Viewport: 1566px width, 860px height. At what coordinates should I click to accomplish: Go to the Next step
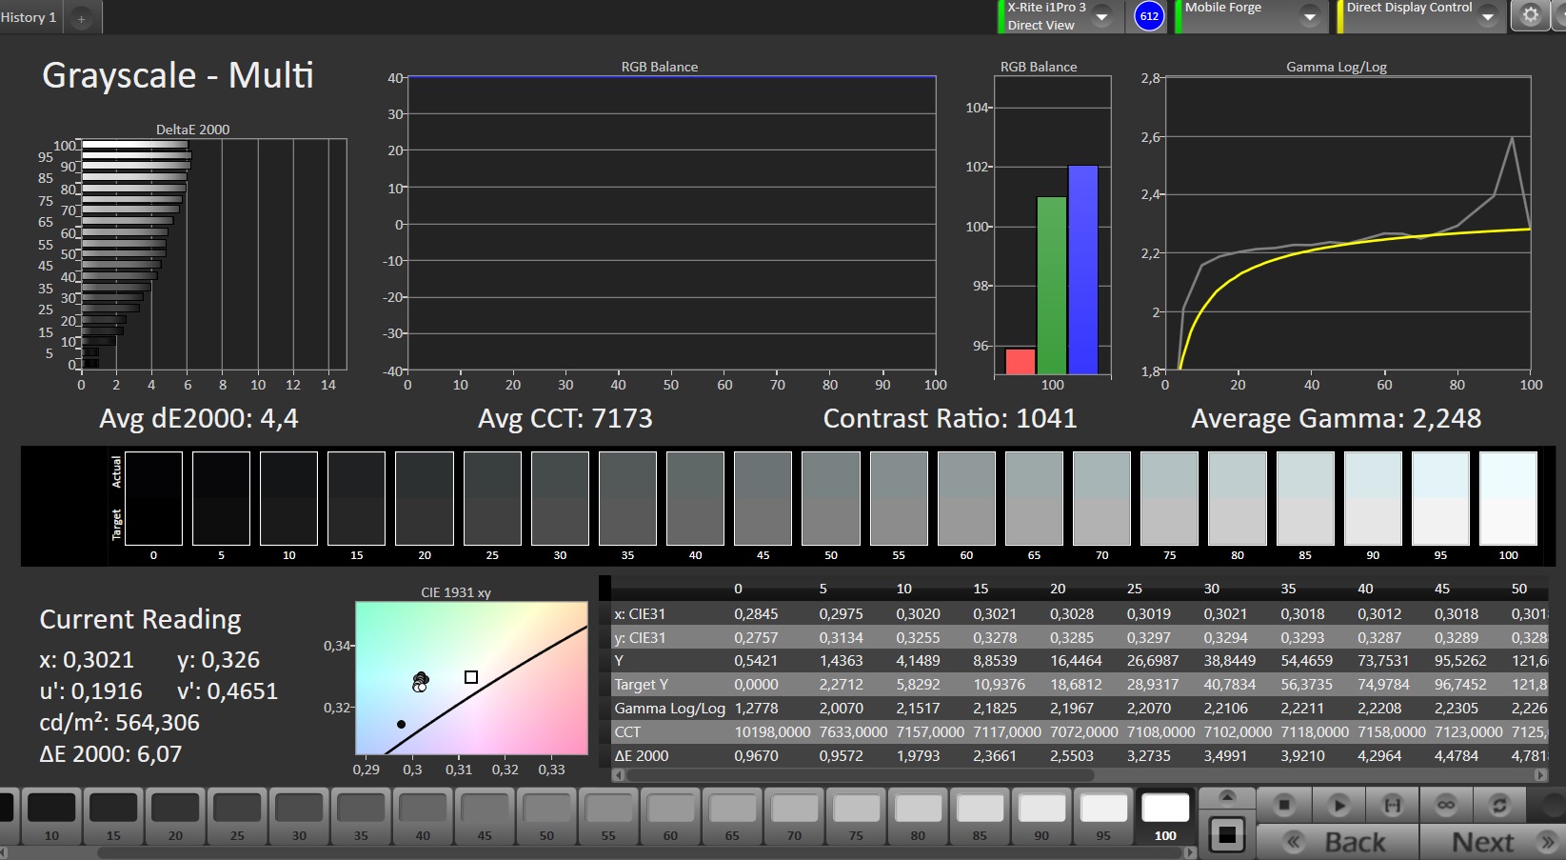[1493, 842]
